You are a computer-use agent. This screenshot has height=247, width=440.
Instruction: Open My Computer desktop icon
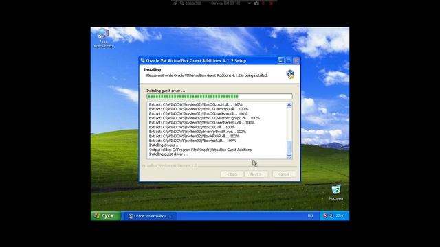(103, 38)
